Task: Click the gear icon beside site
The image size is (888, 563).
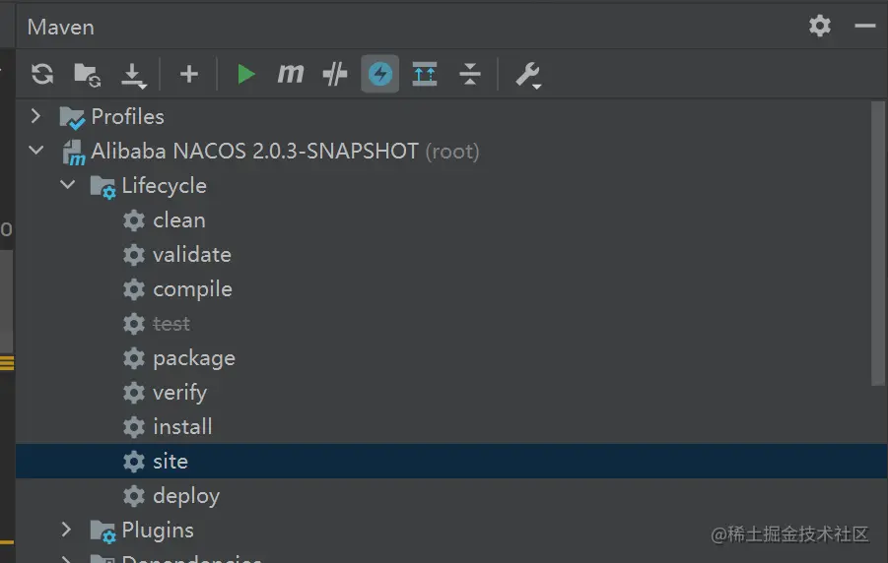Action: tap(134, 462)
